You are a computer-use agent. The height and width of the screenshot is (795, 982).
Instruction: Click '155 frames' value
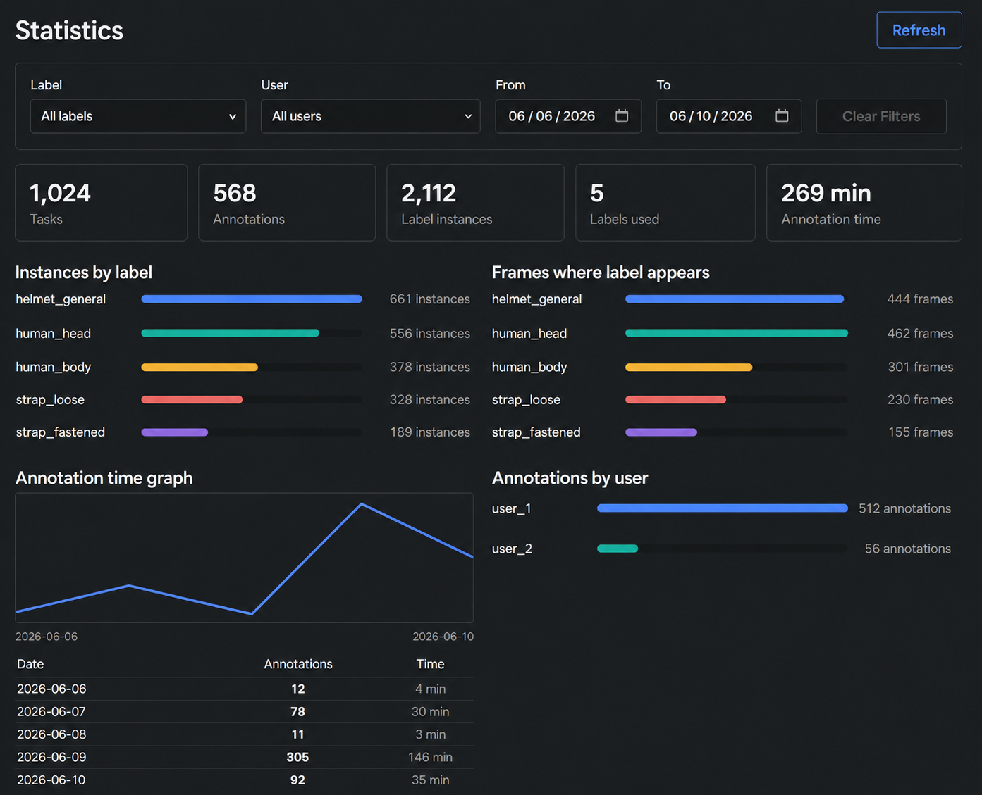[x=921, y=432]
